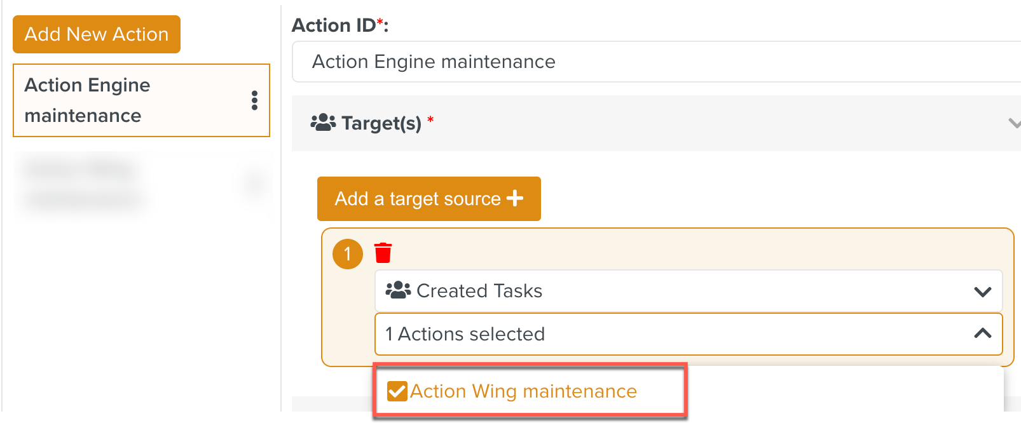Click the checkmark icon beside Action Wing maintenance
Screen dimensions: 1021x423
pyautogui.click(x=397, y=391)
